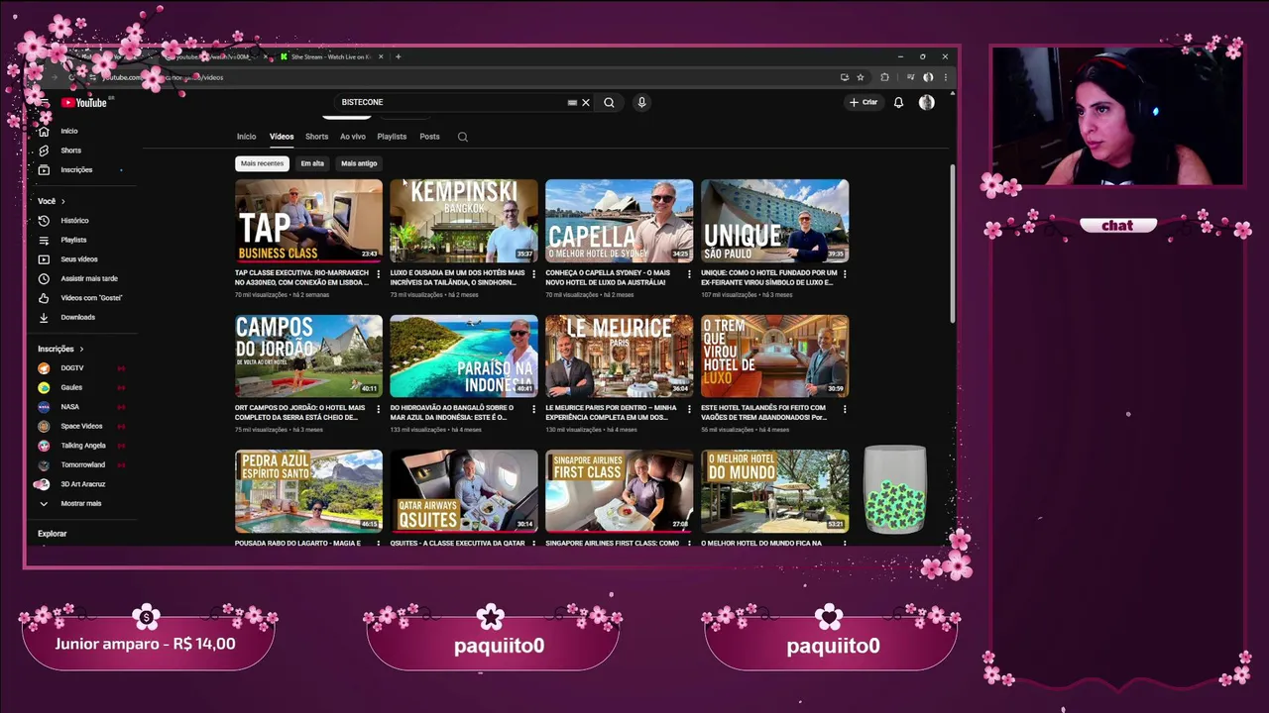This screenshot has height=713, width=1269.
Task: Click the Criar button
Action: (x=864, y=102)
